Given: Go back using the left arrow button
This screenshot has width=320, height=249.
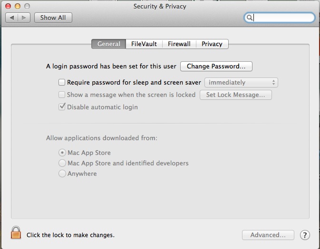Looking at the screenshot, I should click(x=12, y=18).
